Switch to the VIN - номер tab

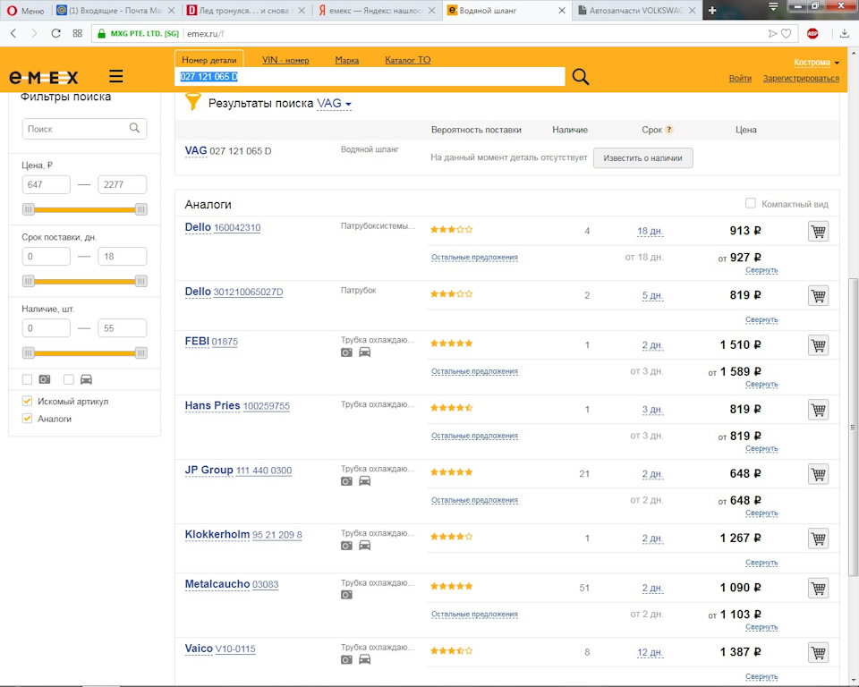285,60
